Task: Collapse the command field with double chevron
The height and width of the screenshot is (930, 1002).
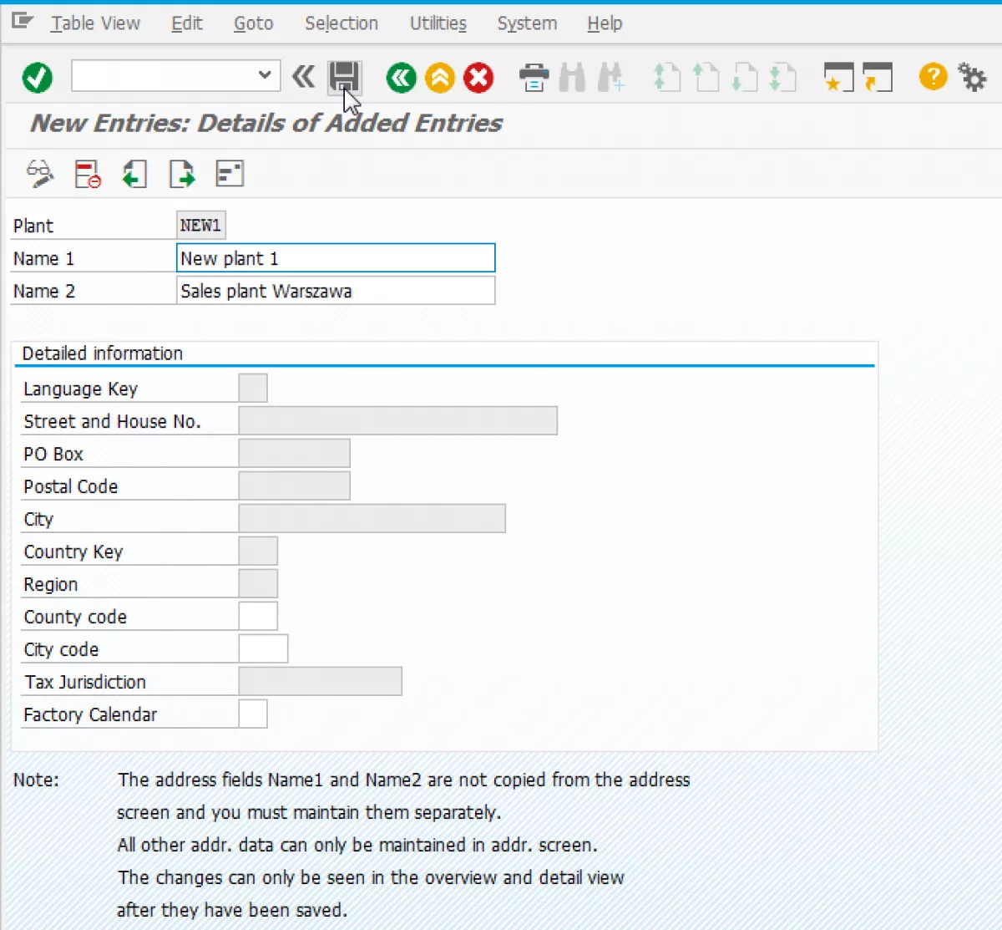Action: coord(303,77)
